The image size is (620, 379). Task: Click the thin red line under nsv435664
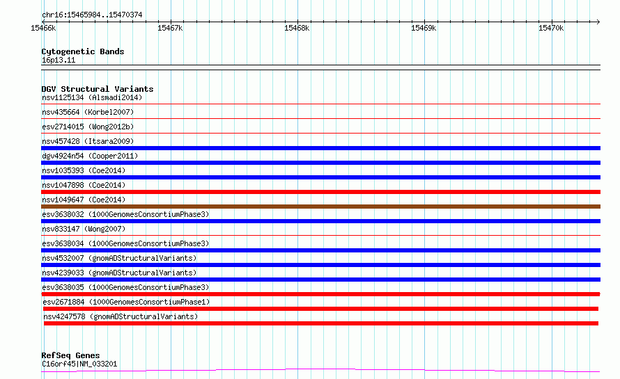(320, 118)
